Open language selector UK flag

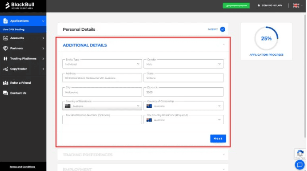pyautogui.click(x=296, y=5)
